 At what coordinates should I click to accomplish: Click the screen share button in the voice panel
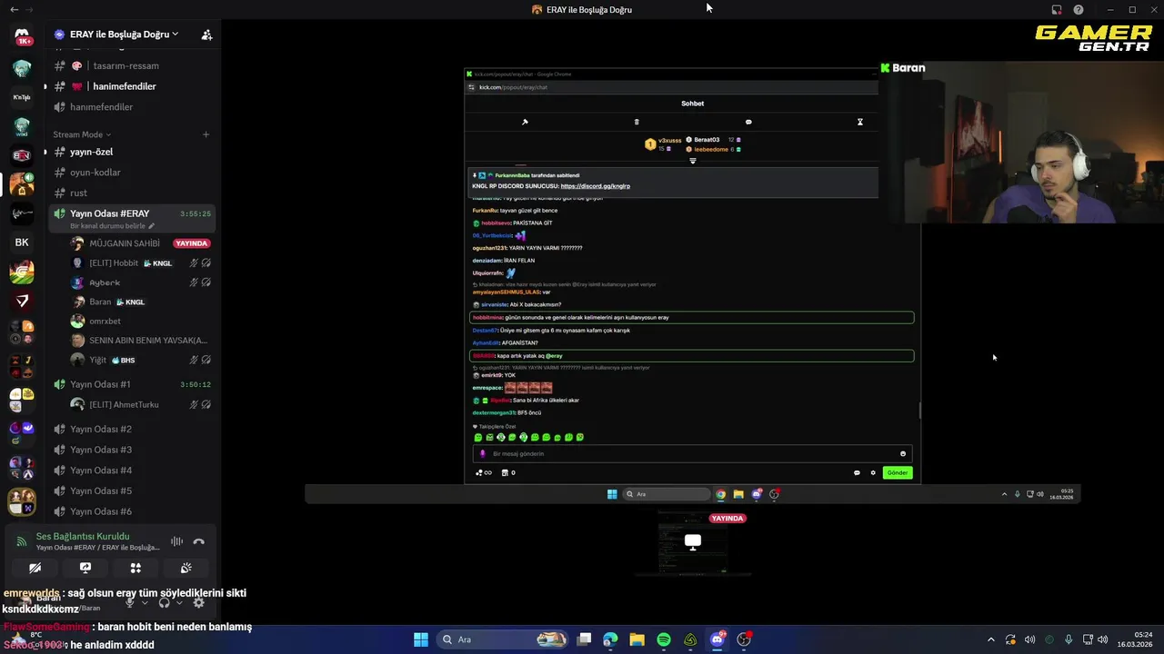pyautogui.click(x=85, y=568)
